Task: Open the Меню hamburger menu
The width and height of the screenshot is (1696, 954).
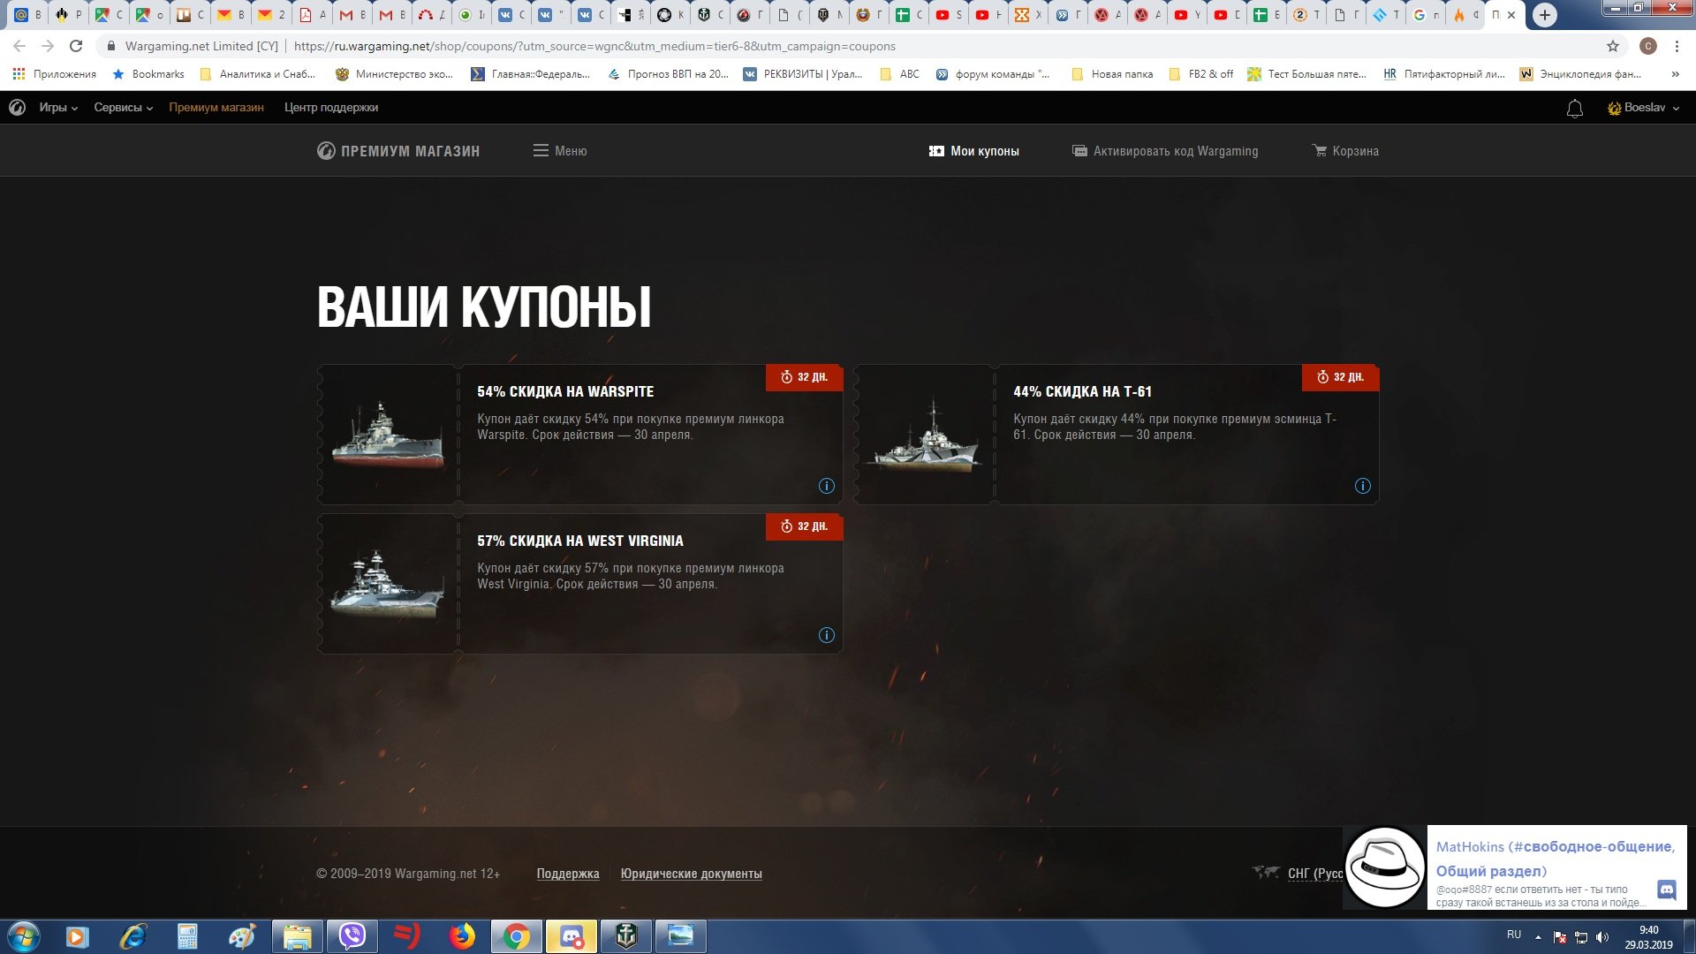Action: [560, 151]
